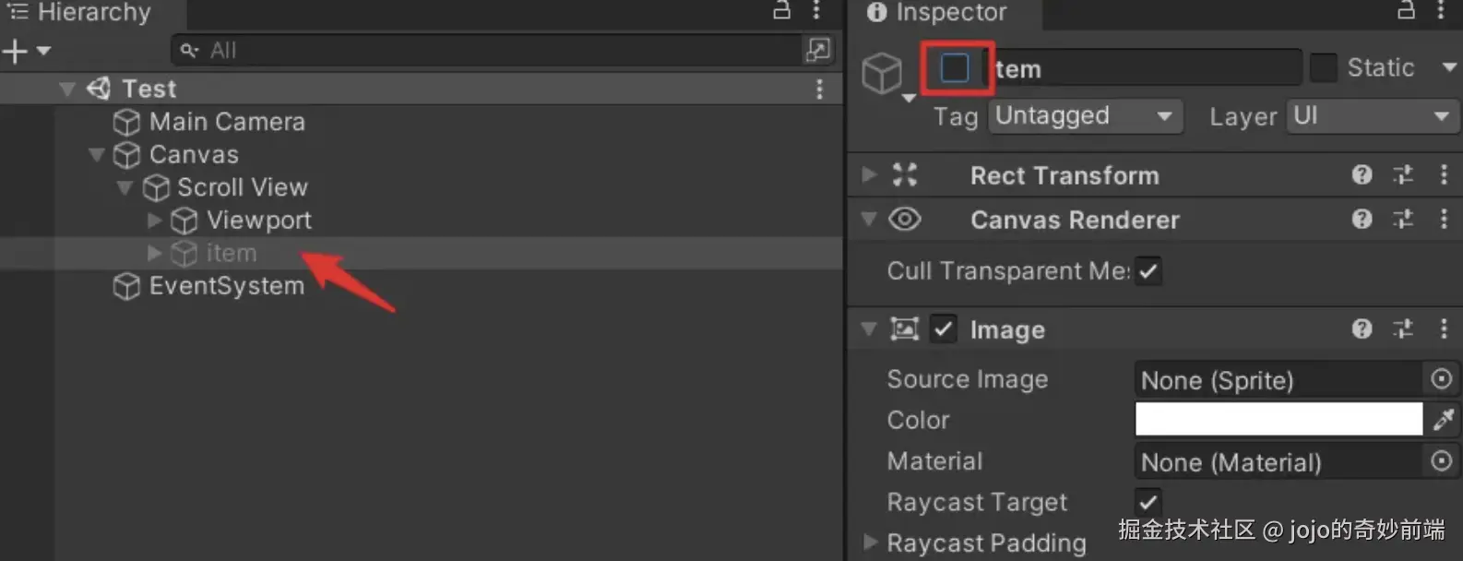Open Rect Transform help reference icon

(x=1362, y=175)
